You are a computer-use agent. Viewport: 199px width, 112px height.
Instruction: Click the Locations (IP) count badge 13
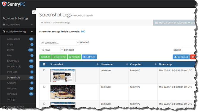coord(31,66)
